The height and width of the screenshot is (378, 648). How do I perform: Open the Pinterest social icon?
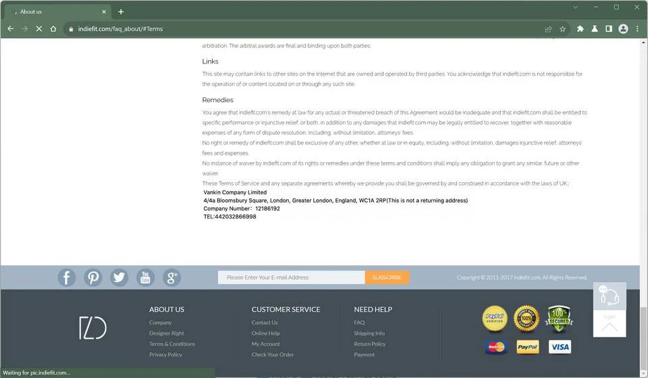click(x=93, y=277)
